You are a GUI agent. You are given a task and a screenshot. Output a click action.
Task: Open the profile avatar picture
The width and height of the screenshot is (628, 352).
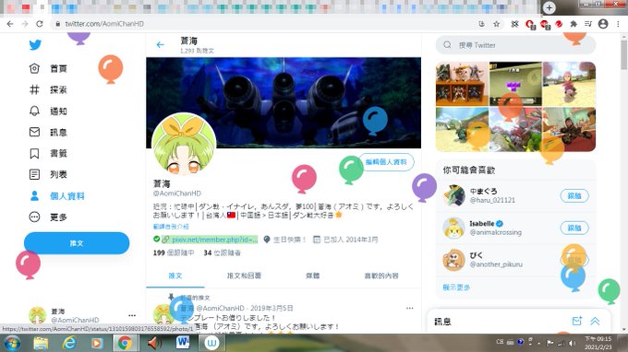tap(184, 145)
